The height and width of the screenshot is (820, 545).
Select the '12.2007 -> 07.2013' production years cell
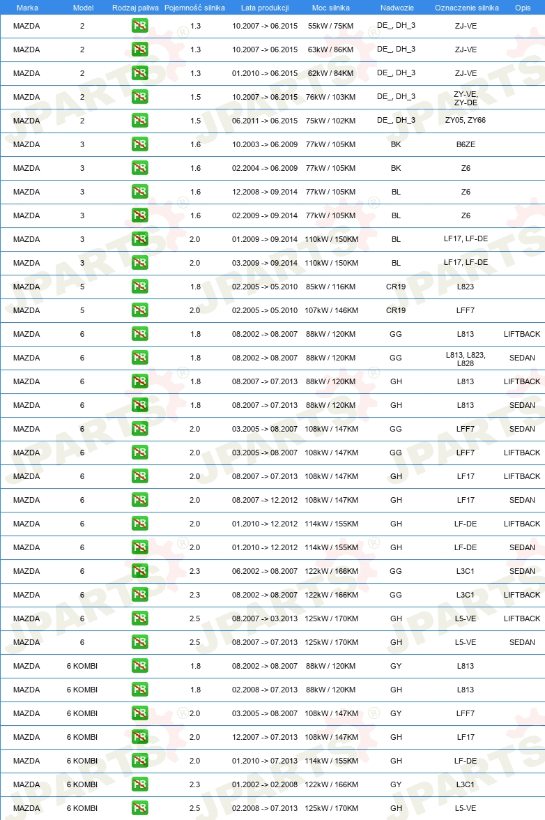pos(265,737)
